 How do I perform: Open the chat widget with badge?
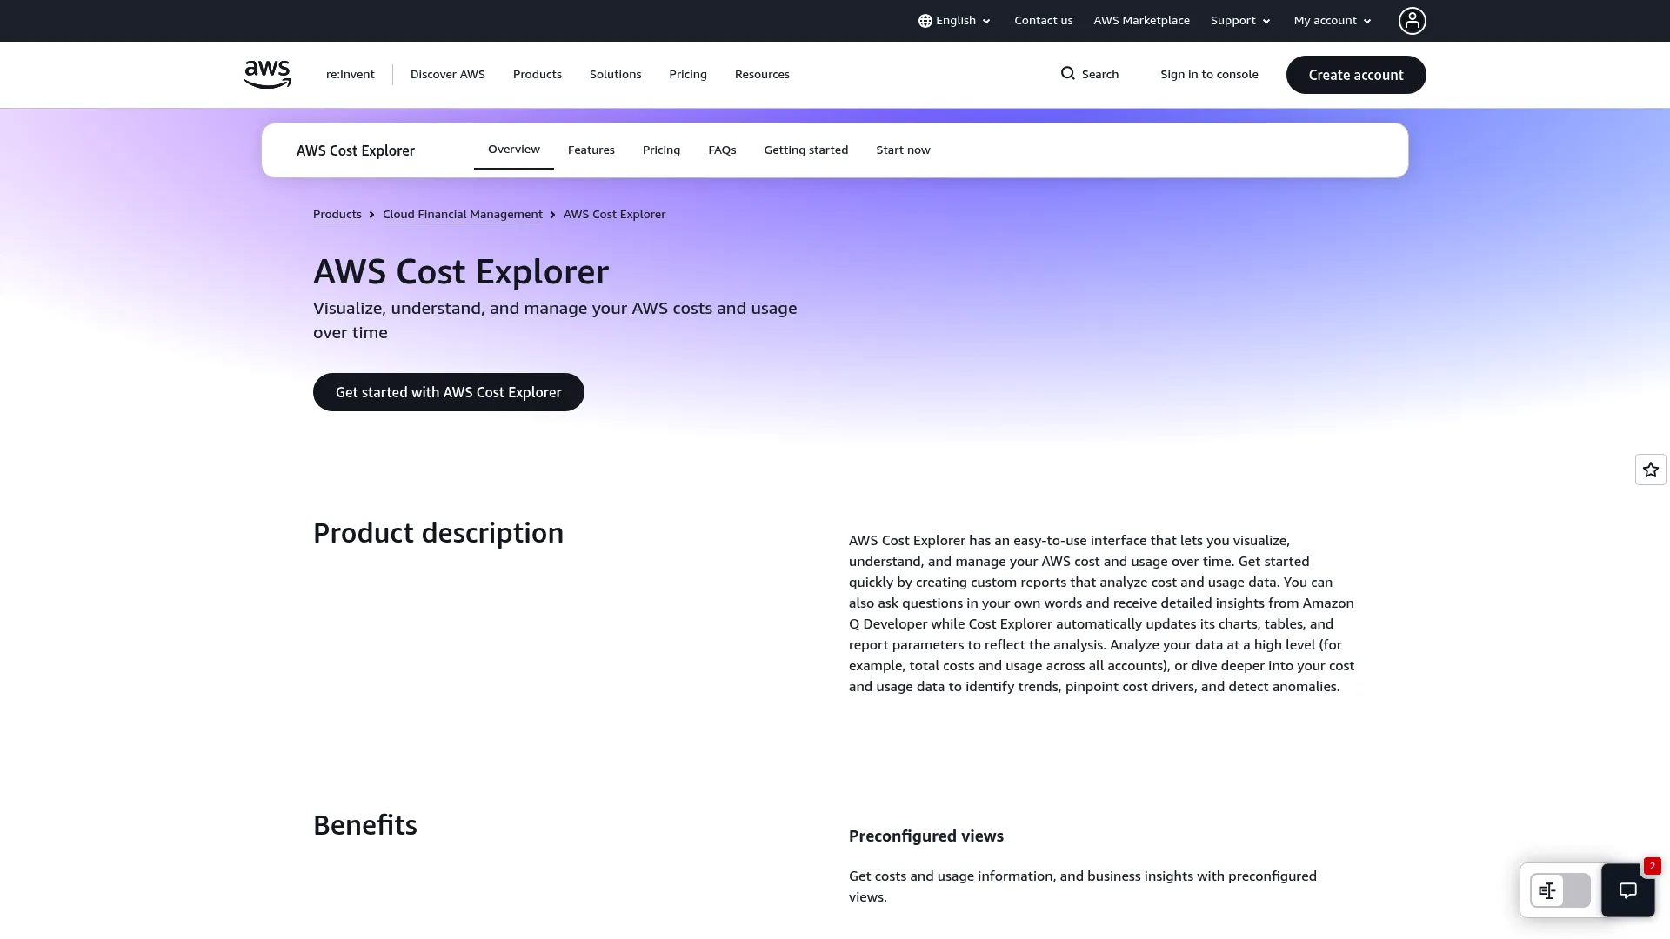(x=1628, y=890)
